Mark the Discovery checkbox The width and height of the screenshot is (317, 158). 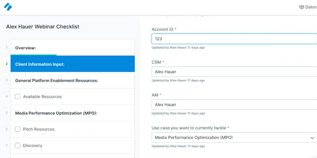tap(18, 146)
